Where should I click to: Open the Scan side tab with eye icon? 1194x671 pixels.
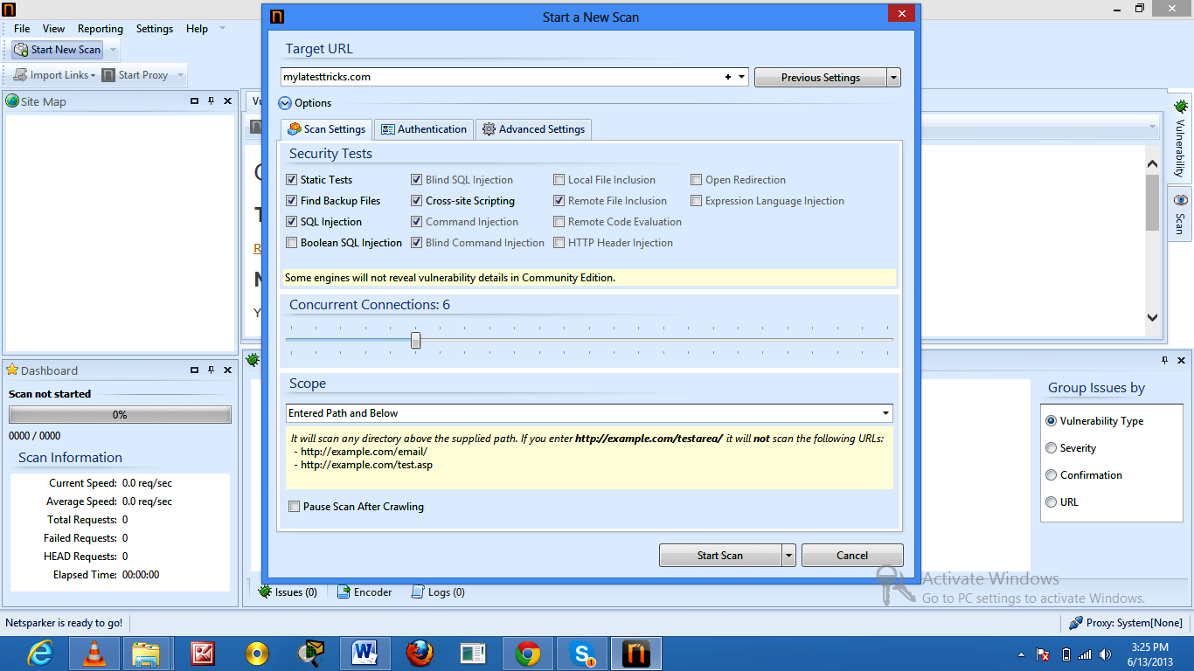[x=1180, y=215]
